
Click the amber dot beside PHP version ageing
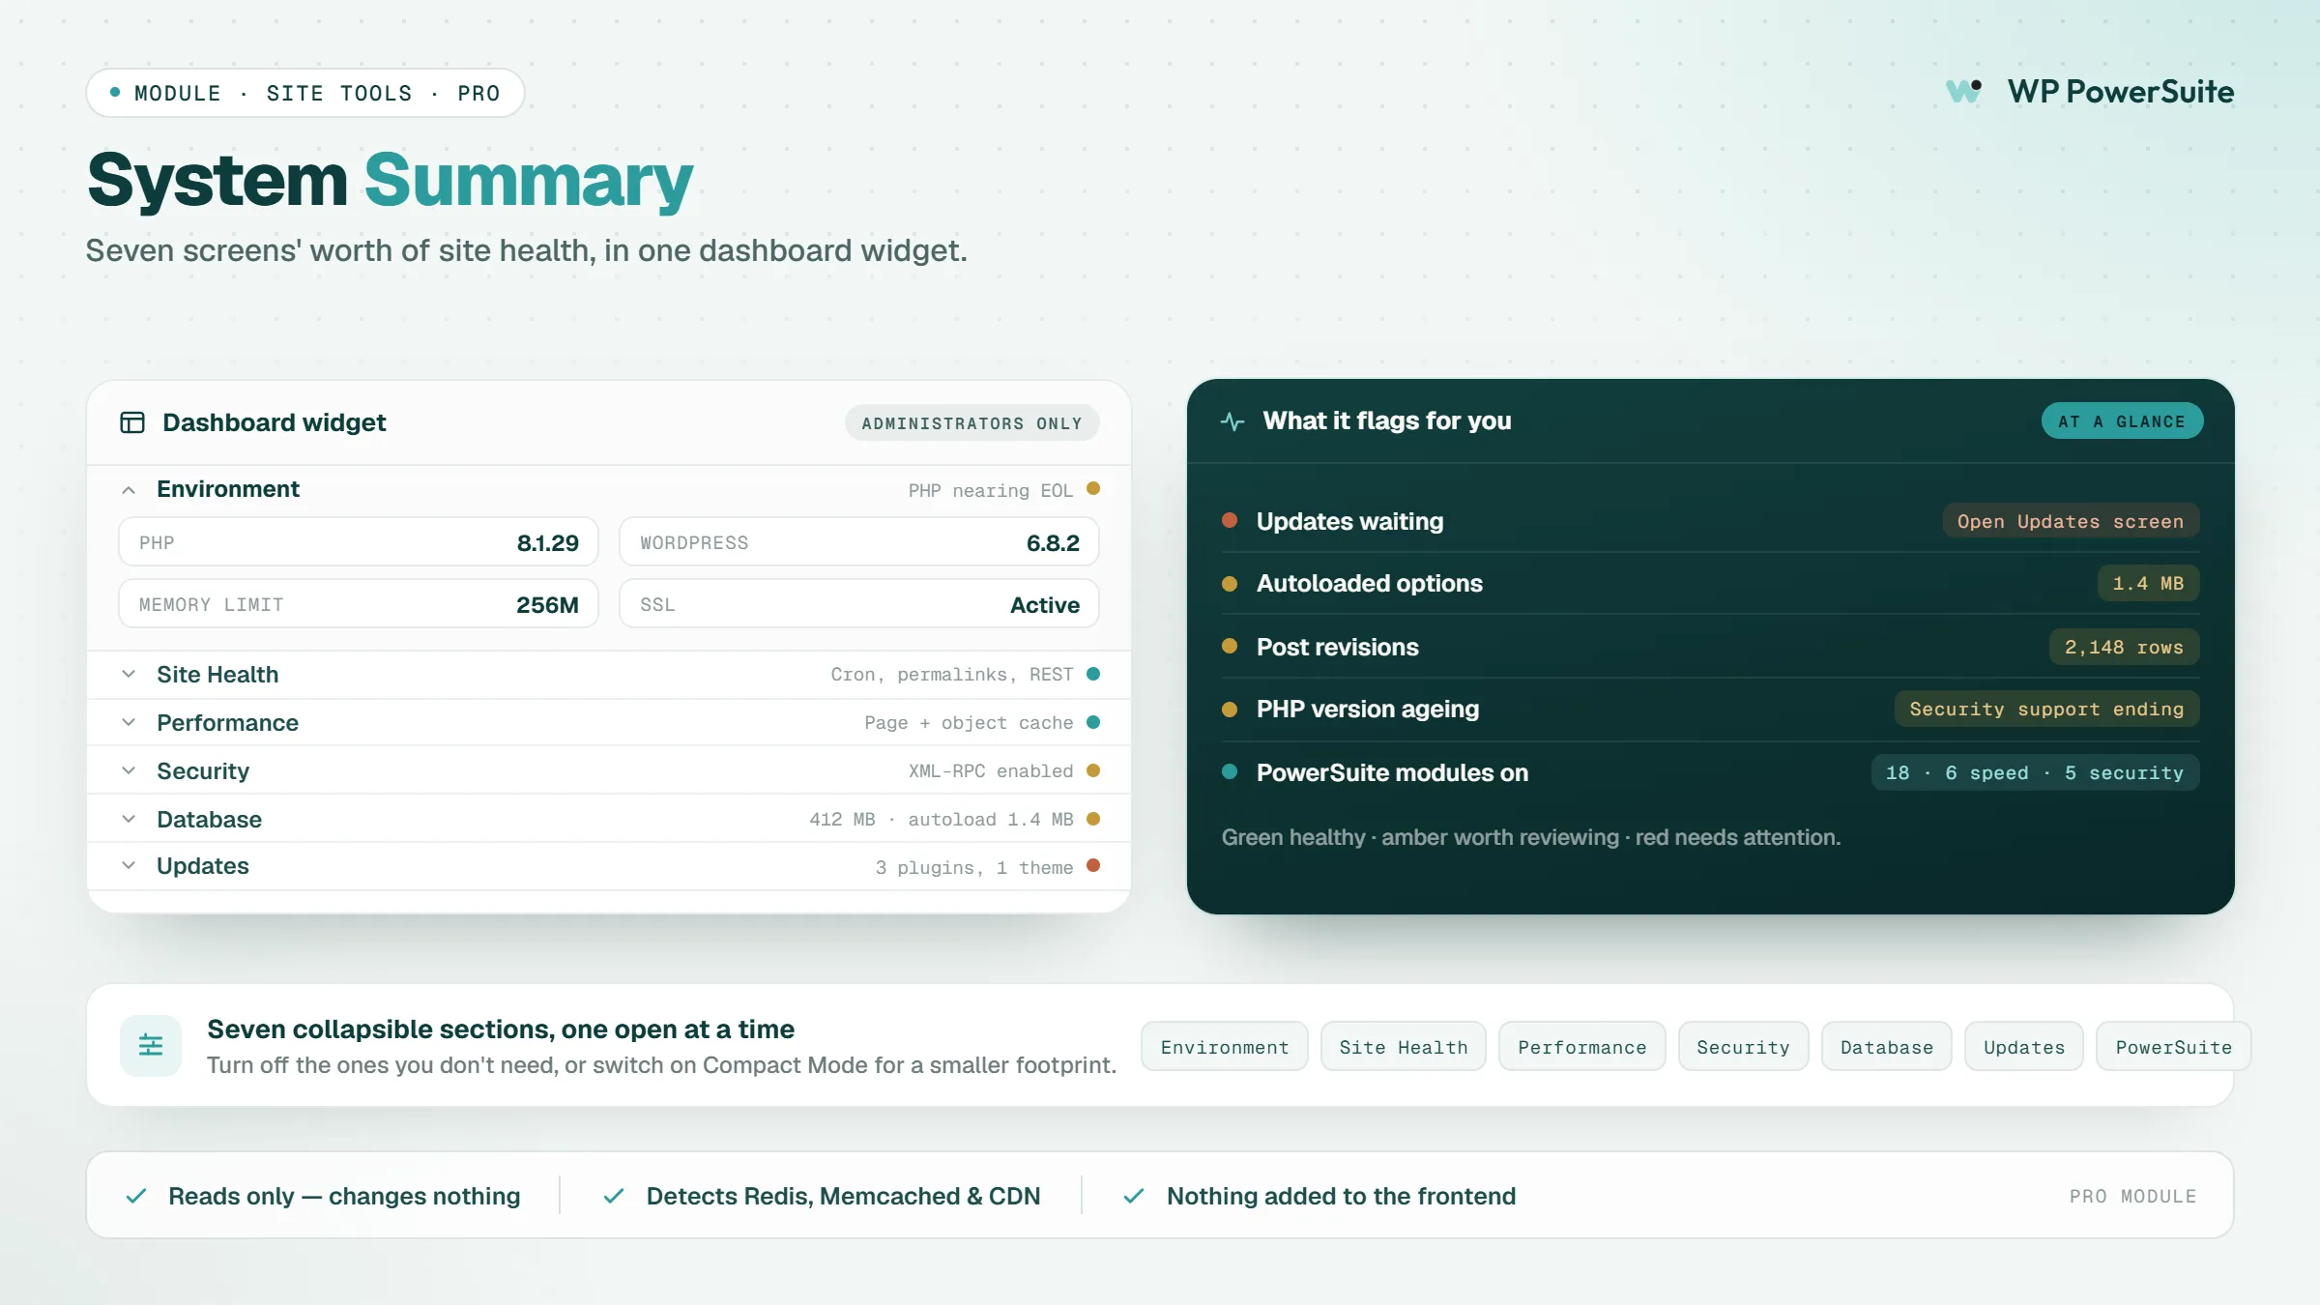1230,709
